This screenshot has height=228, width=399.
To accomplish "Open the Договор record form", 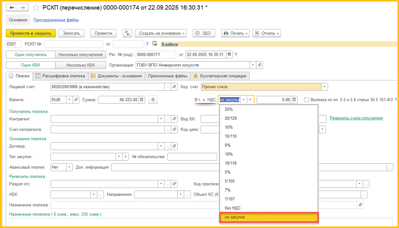I will click(174, 146).
